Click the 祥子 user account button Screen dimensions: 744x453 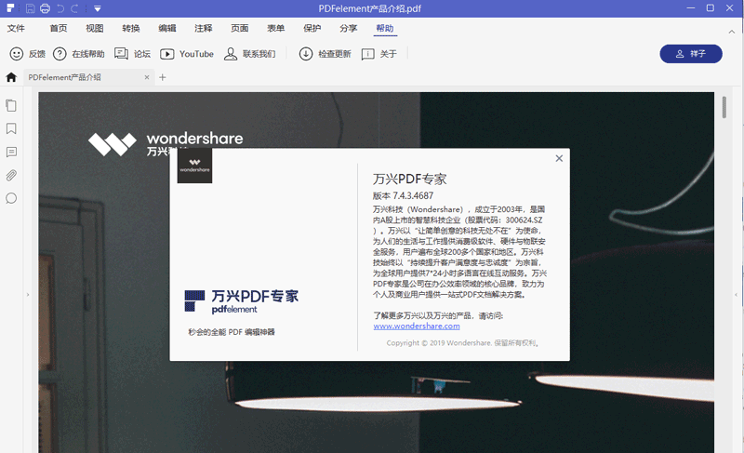pyautogui.click(x=691, y=54)
